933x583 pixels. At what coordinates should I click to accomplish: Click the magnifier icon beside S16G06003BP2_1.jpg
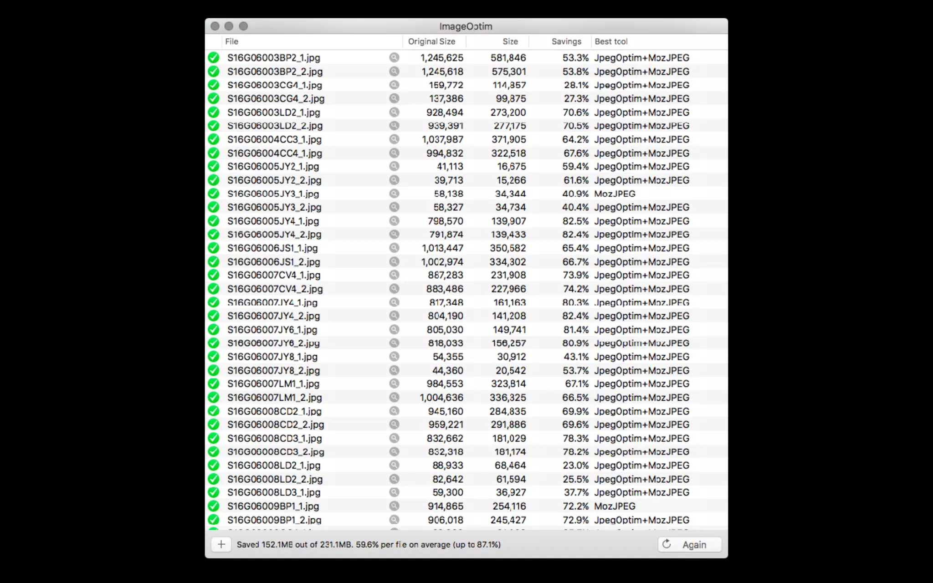[x=394, y=57]
